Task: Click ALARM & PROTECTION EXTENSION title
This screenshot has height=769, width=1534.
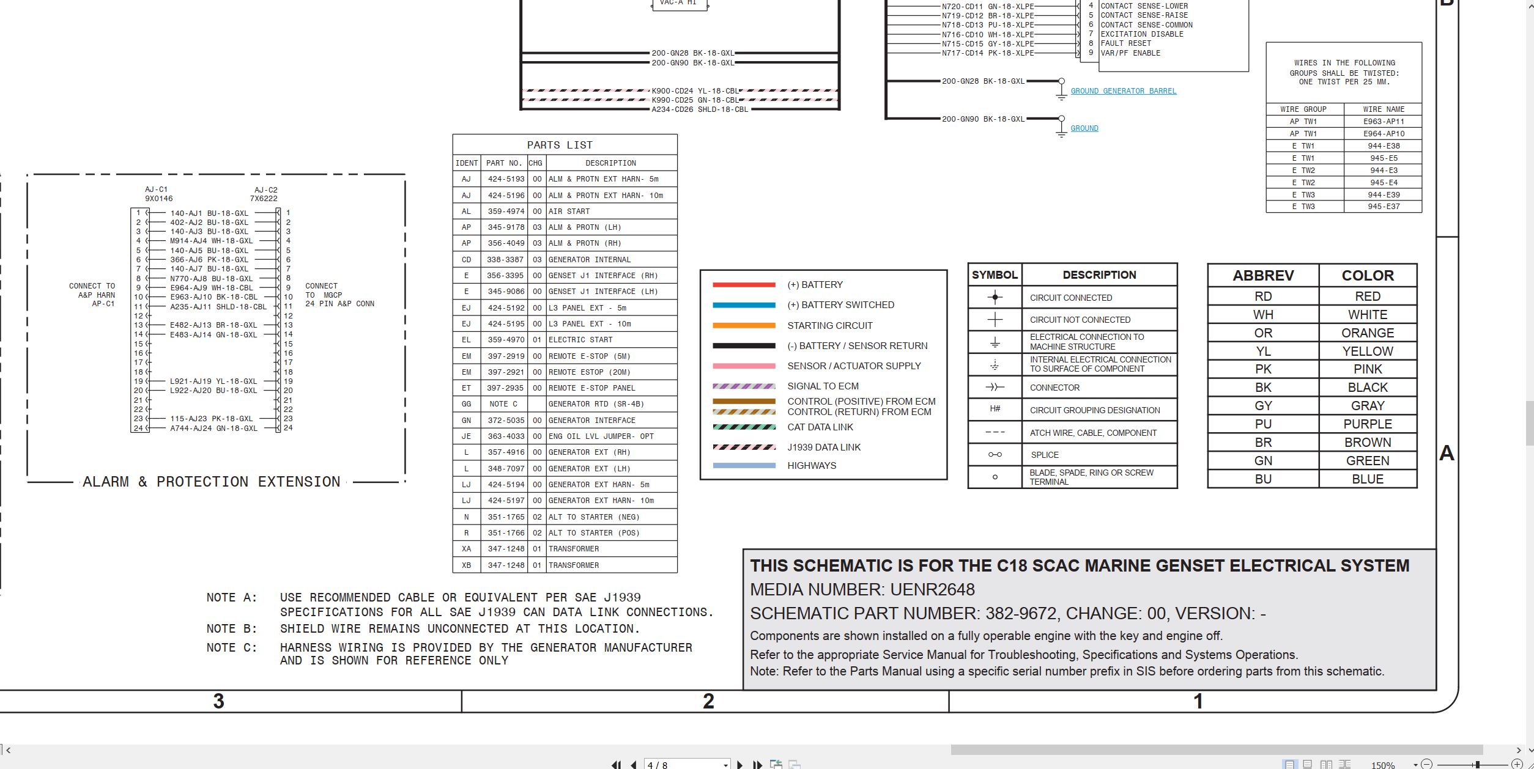Action: [x=212, y=482]
